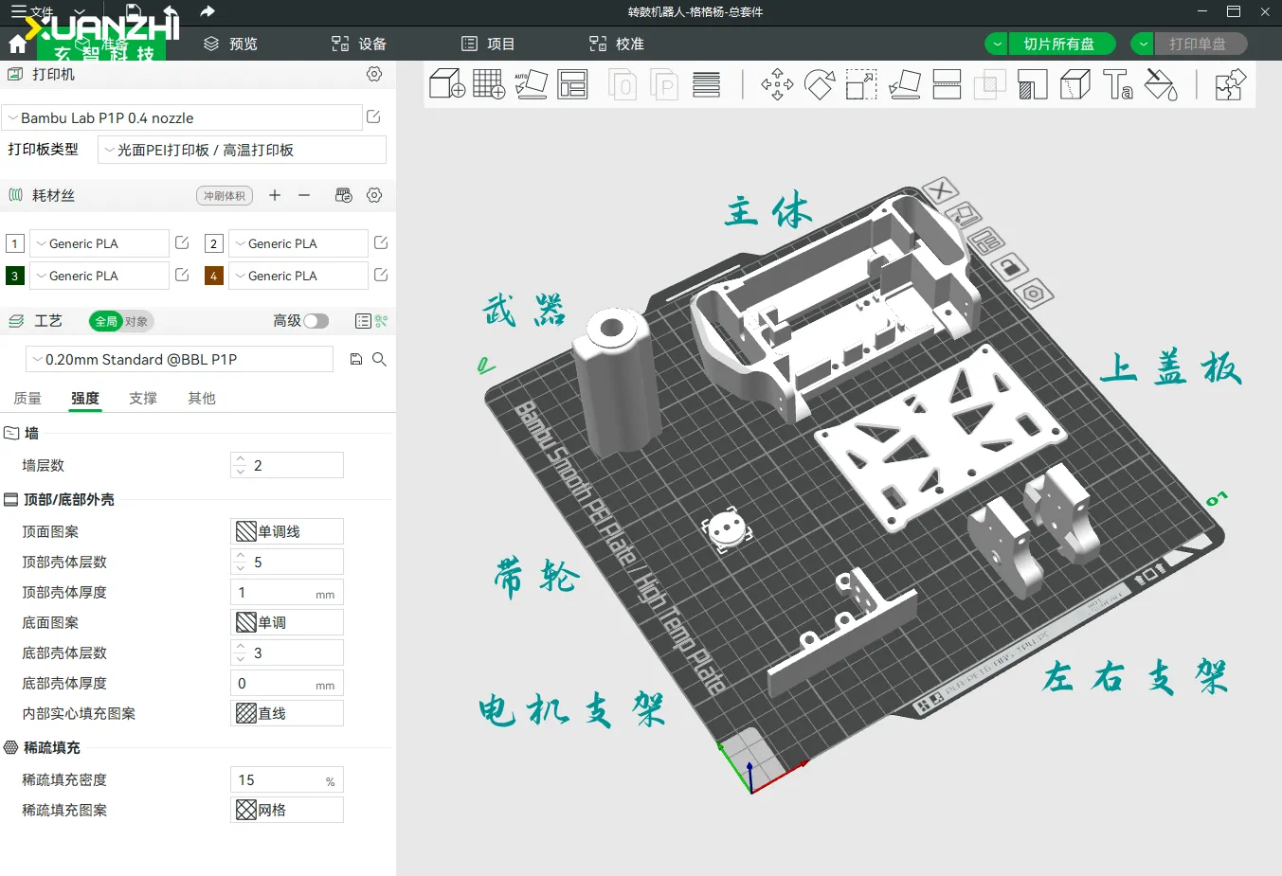Switch process scope to 对象
This screenshot has height=876, width=1282.
[136, 321]
